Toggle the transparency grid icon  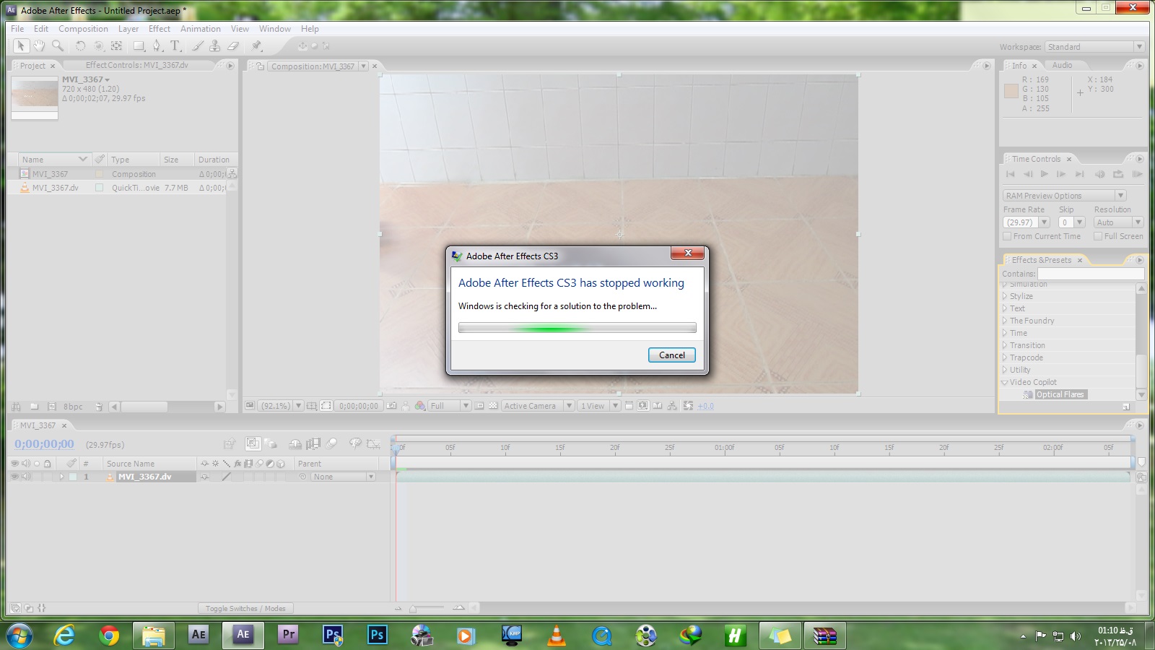click(x=493, y=406)
